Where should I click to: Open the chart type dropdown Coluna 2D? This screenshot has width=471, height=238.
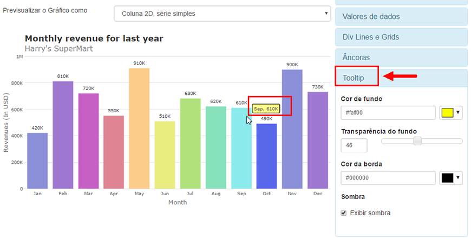click(x=223, y=14)
